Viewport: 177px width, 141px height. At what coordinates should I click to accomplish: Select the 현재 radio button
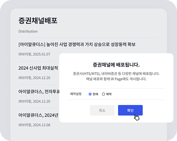(x=90, y=94)
